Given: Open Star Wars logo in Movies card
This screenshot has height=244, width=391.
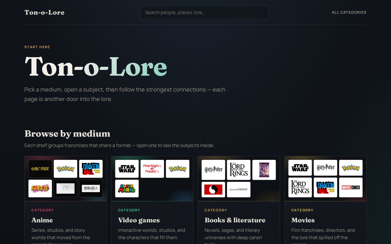Looking at the screenshot, I should (x=300, y=168).
